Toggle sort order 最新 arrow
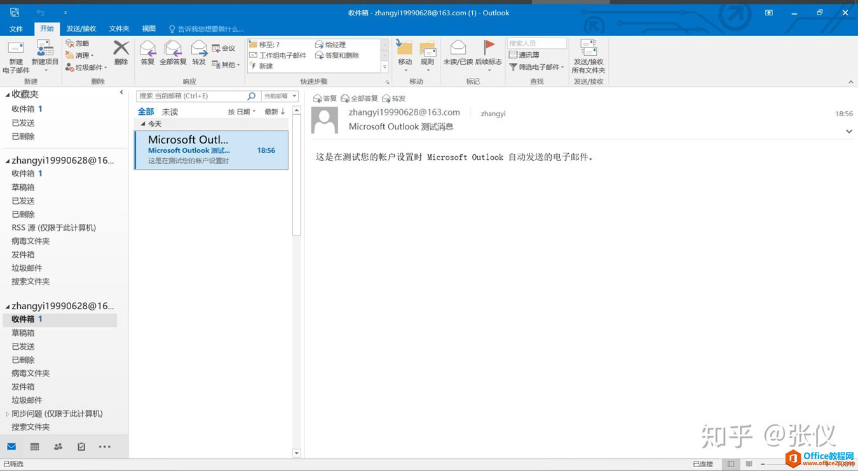The width and height of the screenshot is (858, 471). point(275,112)
